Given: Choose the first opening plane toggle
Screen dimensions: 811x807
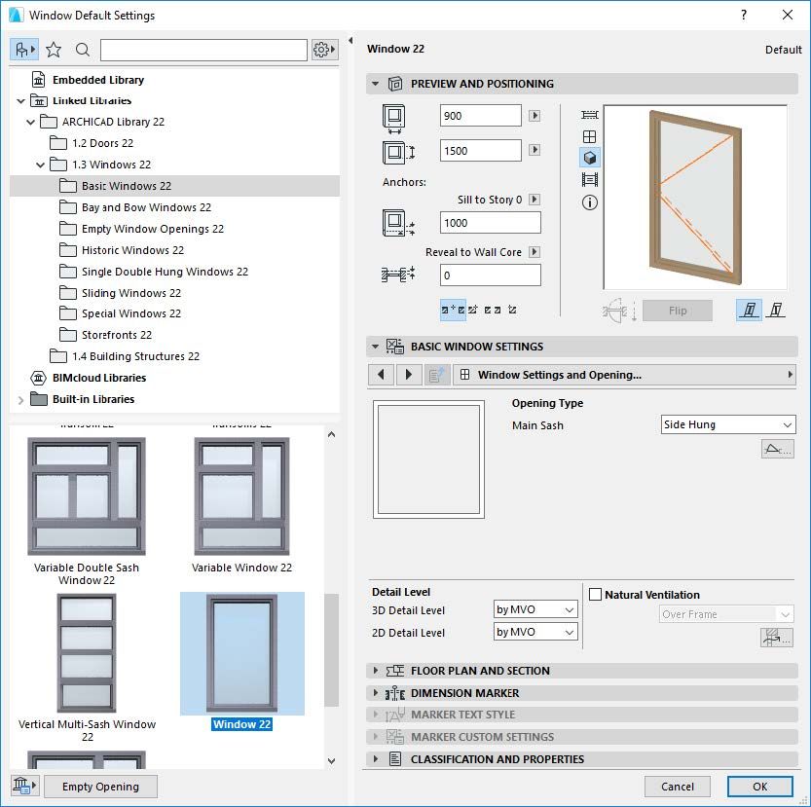Looking at the screenshot, I should 749,311.
